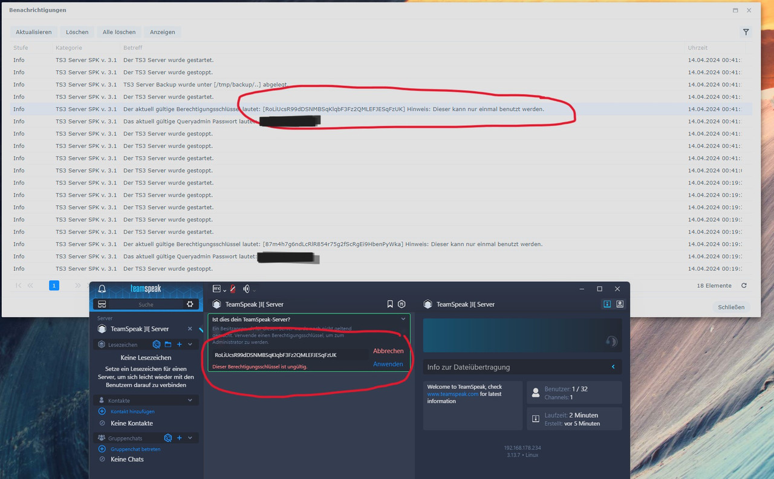Open dropdown arrow beside speaker icon
The image size is (774, 479).
point(254,290)
